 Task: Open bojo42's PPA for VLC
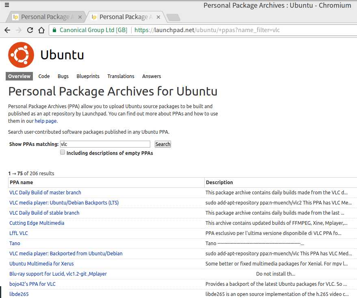click(32, 284)
